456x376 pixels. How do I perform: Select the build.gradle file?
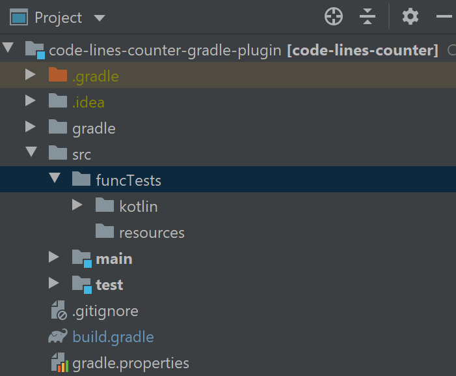pyautogui.click(x=113, y=337)
